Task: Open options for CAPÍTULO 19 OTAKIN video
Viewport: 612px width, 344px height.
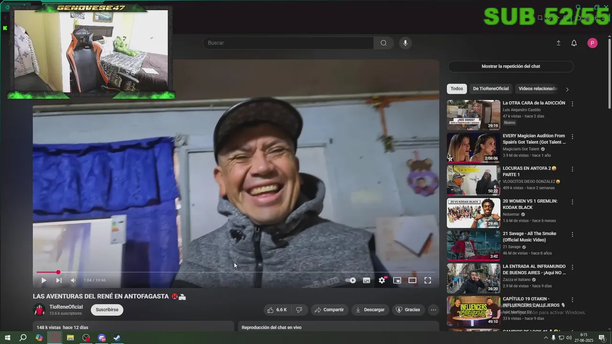Action: click(x=572, y=300)
